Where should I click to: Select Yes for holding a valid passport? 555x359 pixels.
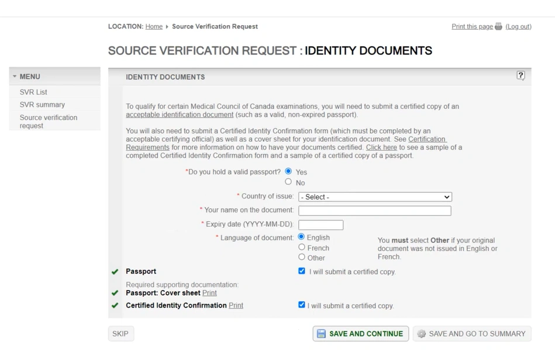(x=288, y=172)
